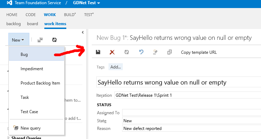This screenshot has width=261, height=139.
Task: Open the Team Foundation Service link
Action: point(38,3)
